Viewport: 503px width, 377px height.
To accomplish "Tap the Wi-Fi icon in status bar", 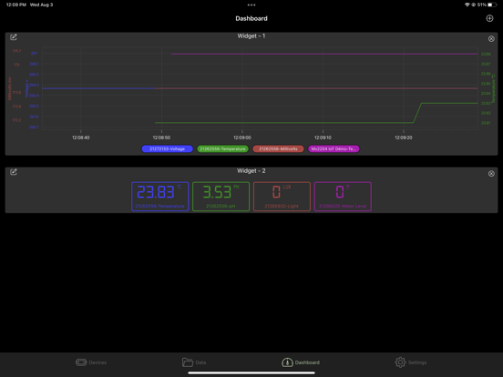I will point(467,5).
